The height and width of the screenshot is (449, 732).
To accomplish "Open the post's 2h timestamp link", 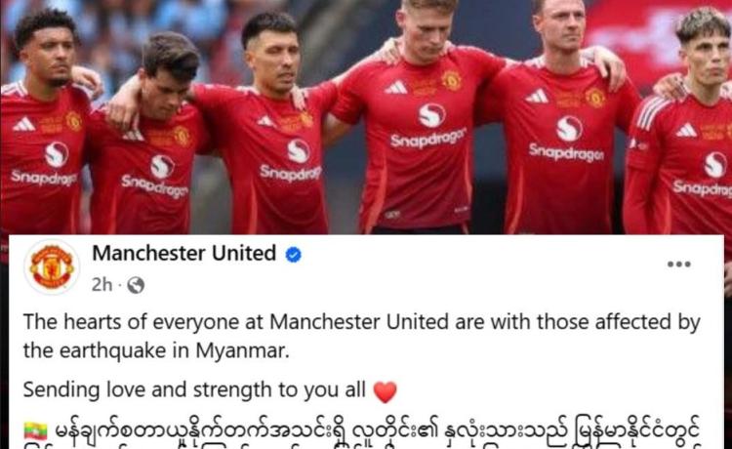I will click(x=102, y=285).
